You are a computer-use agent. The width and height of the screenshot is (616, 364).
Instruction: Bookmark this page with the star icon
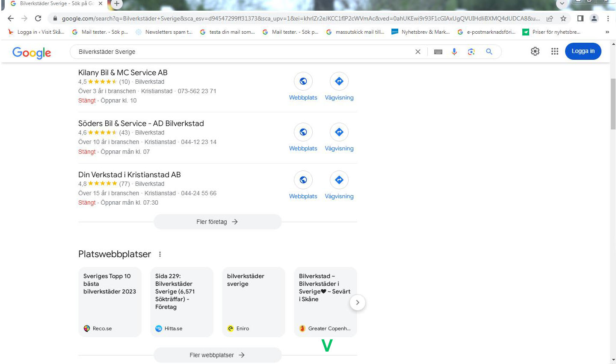pos(563,18)
